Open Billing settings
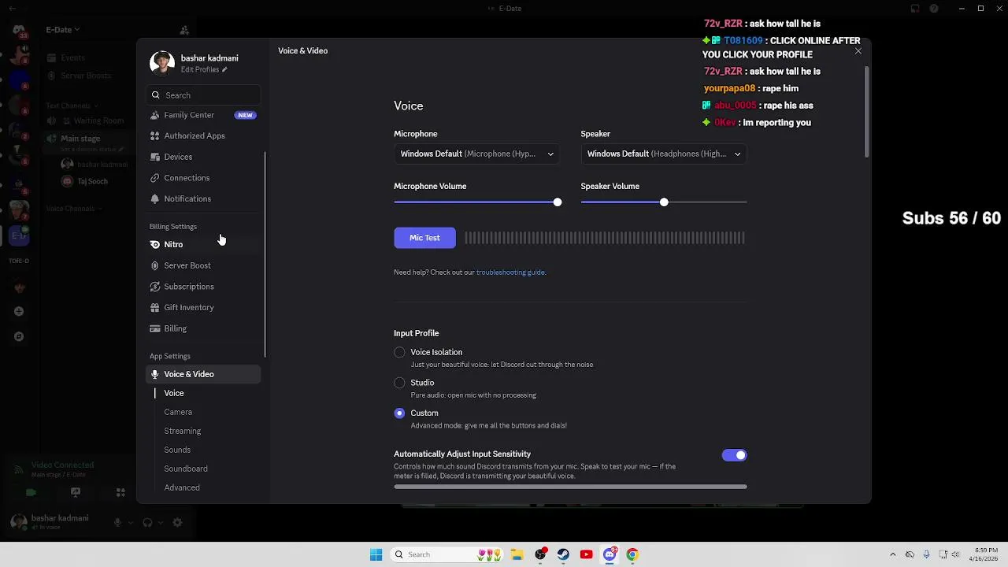Image resolution: width=1008 pixels, height=567 pixels. [203, 328]
